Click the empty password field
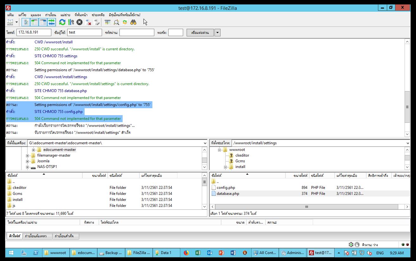416x261 pixels. [x=137, y=32]
